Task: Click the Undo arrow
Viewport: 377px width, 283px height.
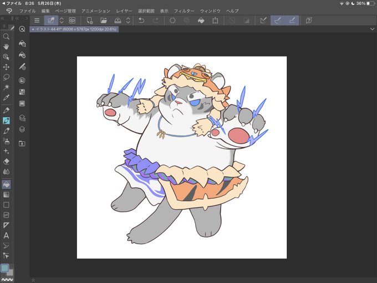Action: (141, 21)
